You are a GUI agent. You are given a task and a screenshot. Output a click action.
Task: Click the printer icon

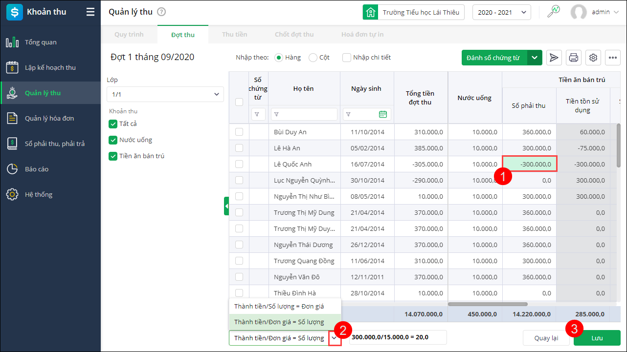pos(574,58)
